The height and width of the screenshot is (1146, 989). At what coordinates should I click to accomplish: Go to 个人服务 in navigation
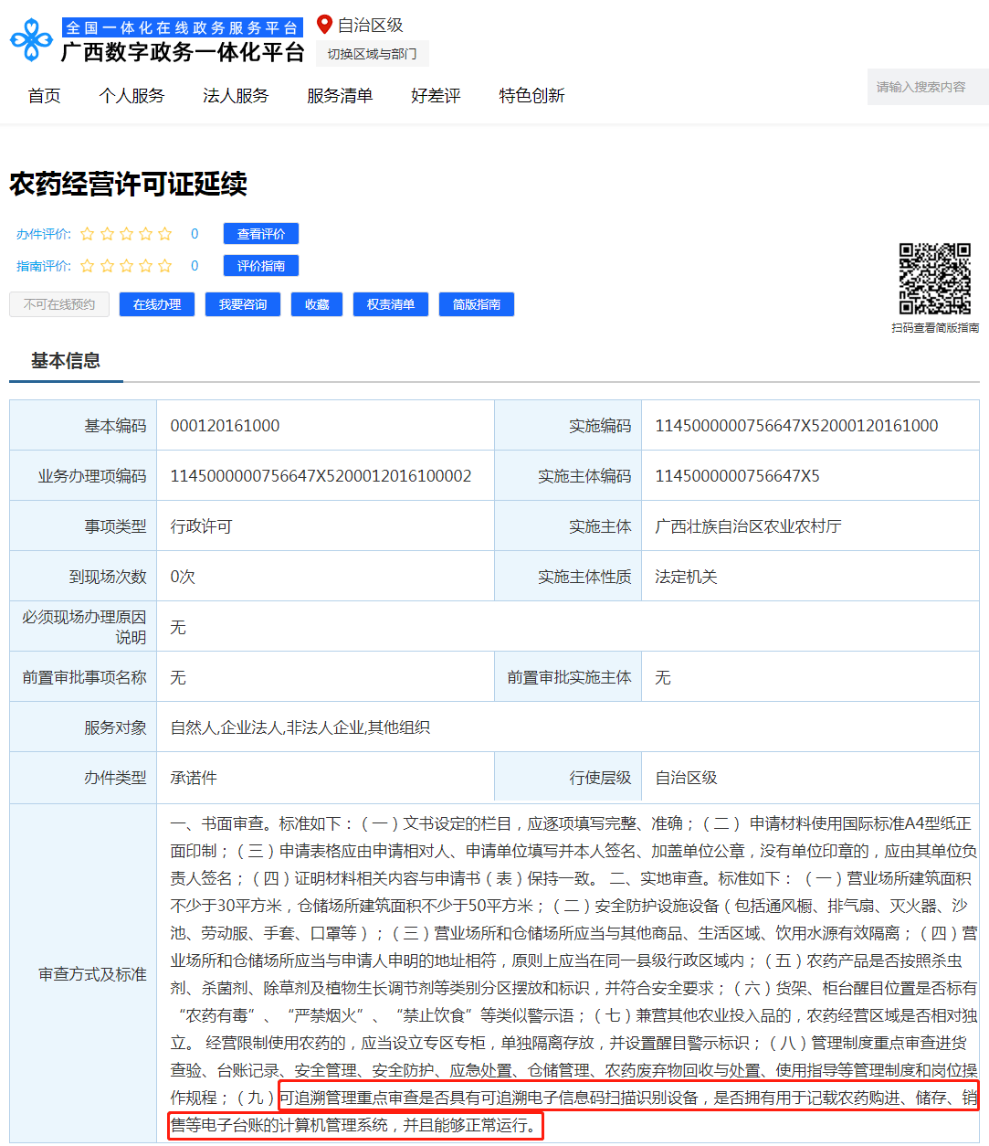pos(132,96)
